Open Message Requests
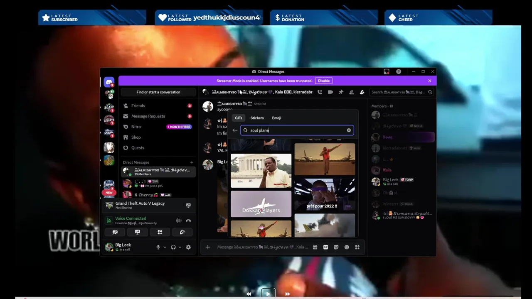 click(158, 116)
